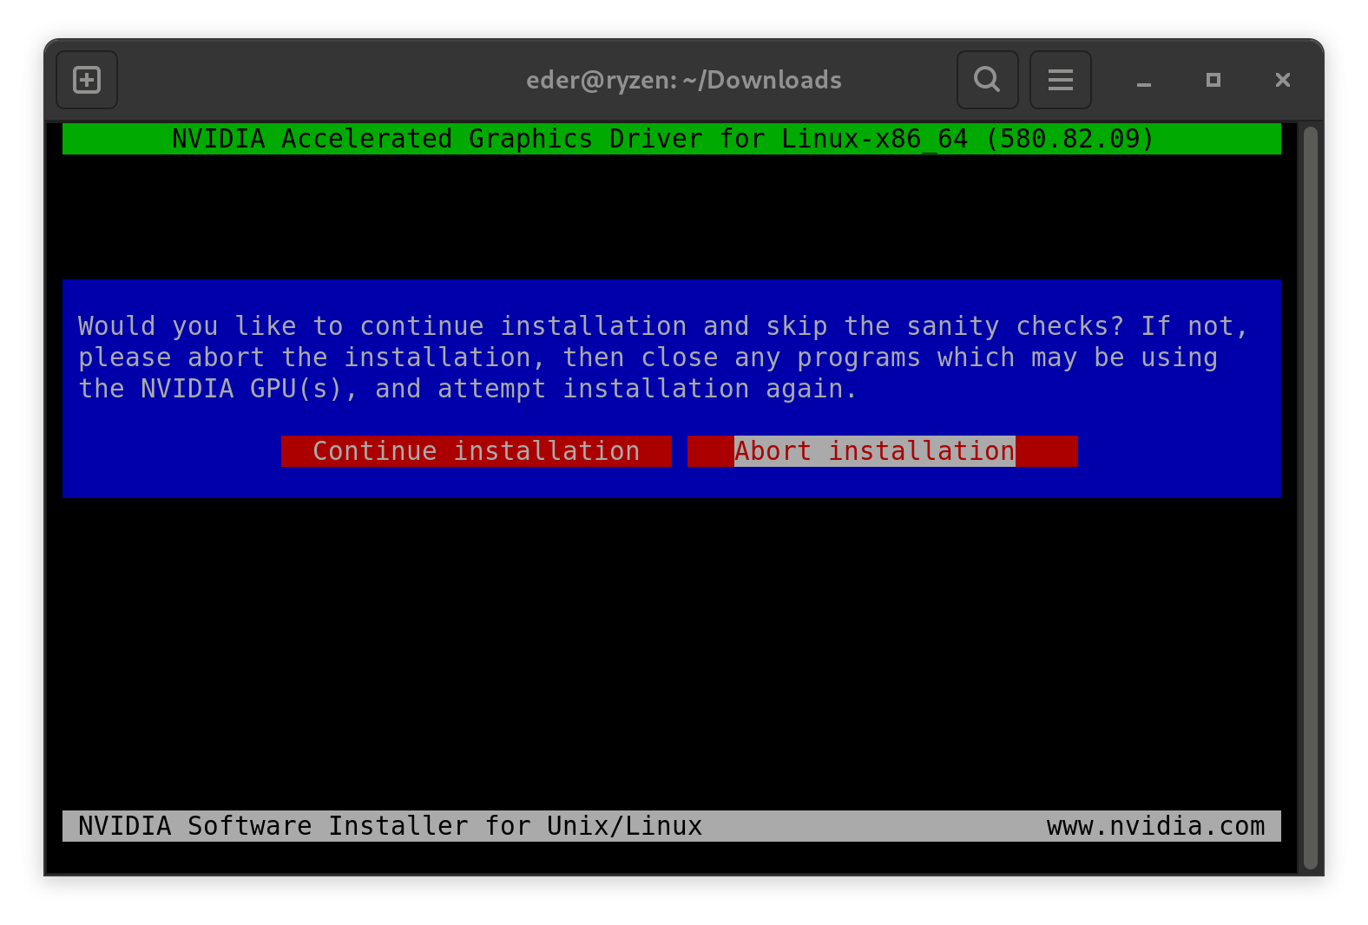Open the terminal search
Viewport: 1368px width, 925px height.
click(987, 80)
